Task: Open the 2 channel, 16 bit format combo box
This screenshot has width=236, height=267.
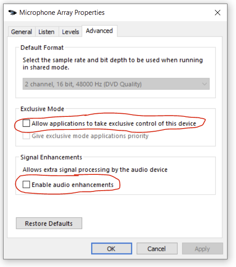Action: click(x=116, y=84)
